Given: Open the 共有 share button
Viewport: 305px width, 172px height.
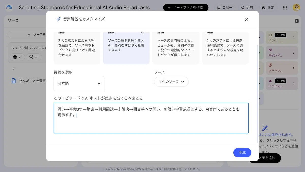Looking at the screenshot, I should 247,8.
